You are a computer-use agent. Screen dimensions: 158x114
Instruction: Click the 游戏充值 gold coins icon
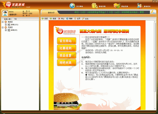click(94, 6)
